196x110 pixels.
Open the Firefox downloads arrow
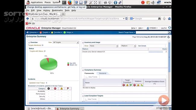point(164,19)
